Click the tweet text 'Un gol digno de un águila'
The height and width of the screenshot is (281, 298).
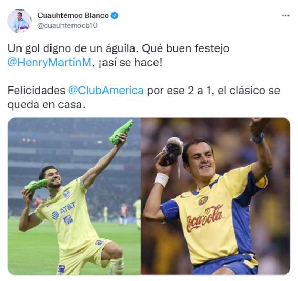pyautogui.click(x=73, y=49)
